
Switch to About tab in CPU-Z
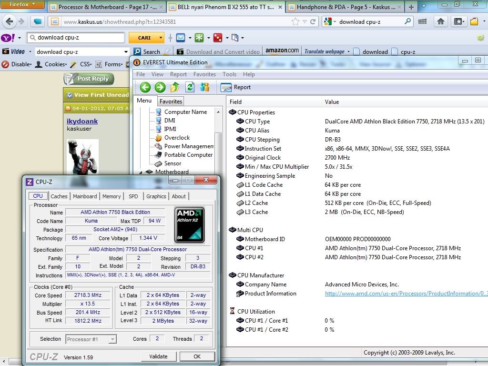(179, 196)
